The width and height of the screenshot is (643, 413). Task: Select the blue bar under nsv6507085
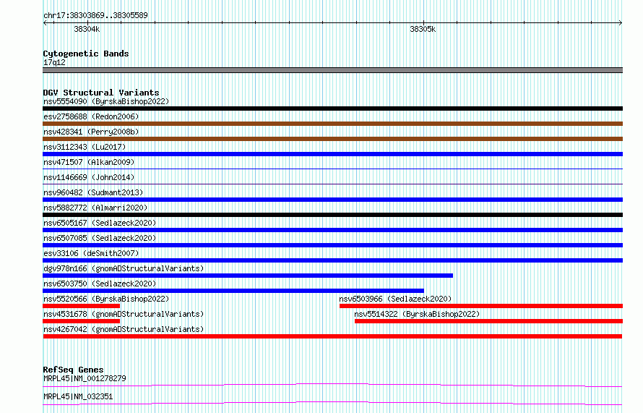tap(332, 245)
